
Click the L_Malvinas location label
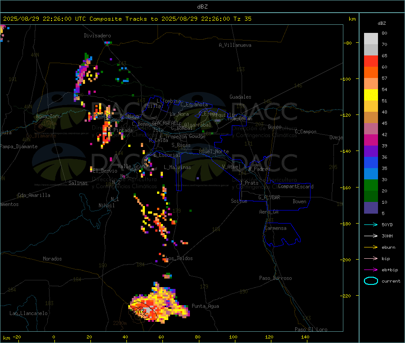[x=177, y=167]
